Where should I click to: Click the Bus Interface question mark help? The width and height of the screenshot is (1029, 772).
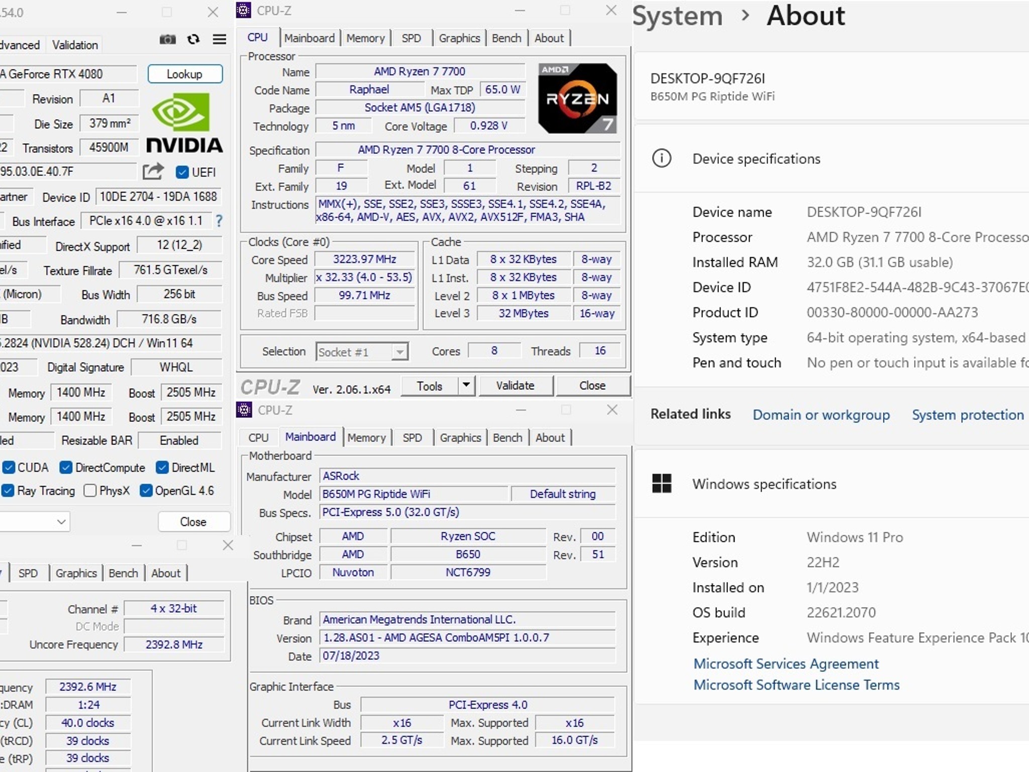tap(219, 221)
